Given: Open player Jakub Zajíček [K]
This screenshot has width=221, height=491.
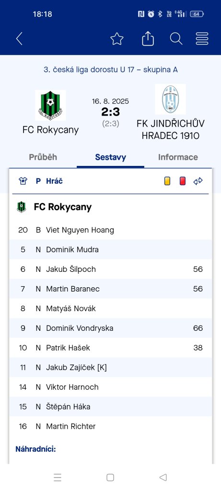Looking at the screenshot, I should [76, 367].
